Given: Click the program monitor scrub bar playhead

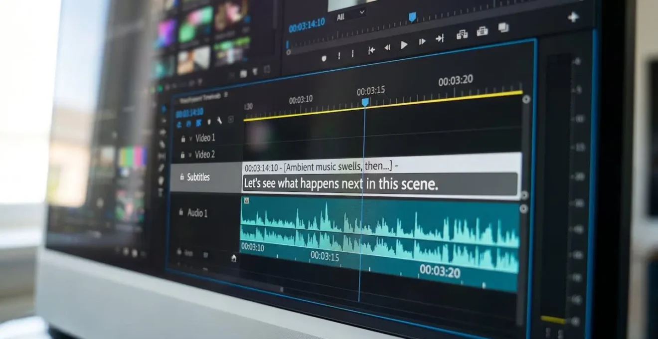Looking at the screenshot, I should [412, 17].
